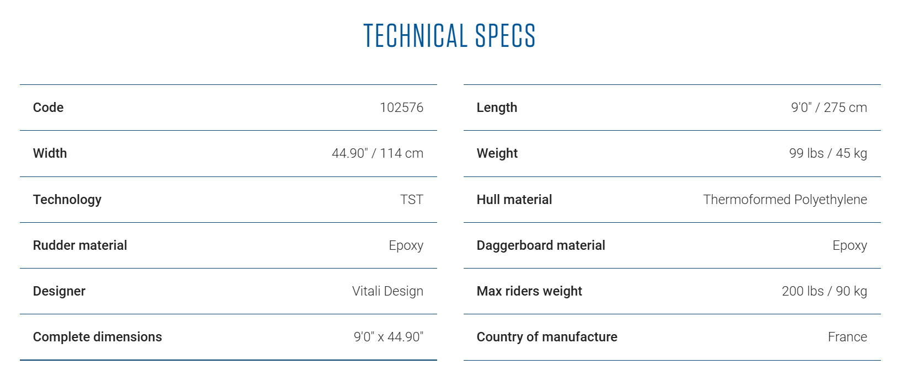Select the Technology label
The height and width of the screenshot is (386, 898).
tap(67, 200)
